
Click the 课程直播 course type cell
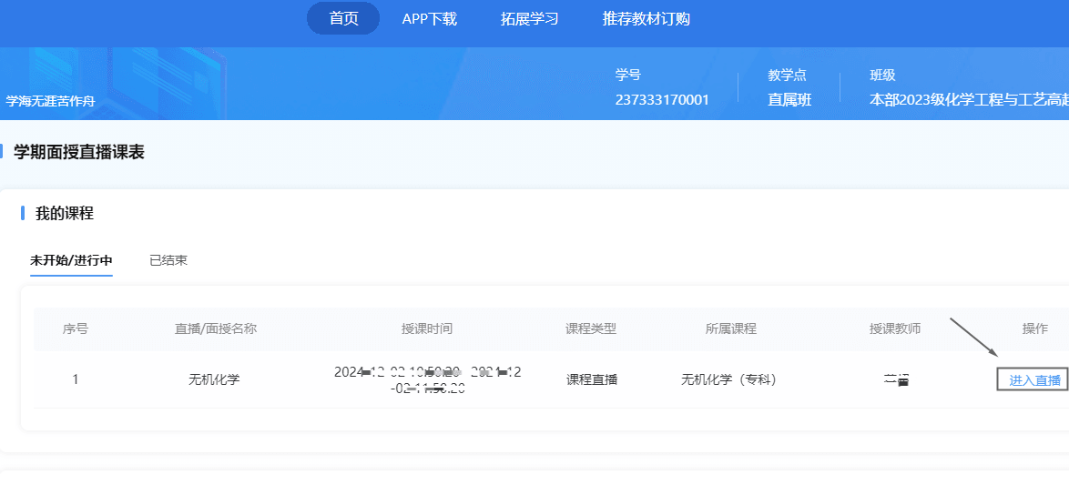click(592, 379)
